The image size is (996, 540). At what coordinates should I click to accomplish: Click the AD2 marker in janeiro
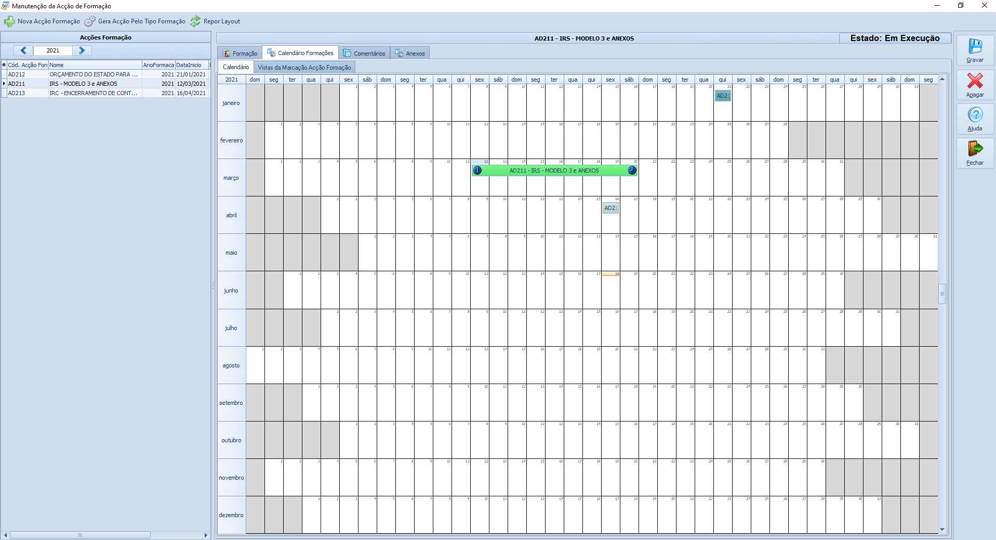point(723,96)
